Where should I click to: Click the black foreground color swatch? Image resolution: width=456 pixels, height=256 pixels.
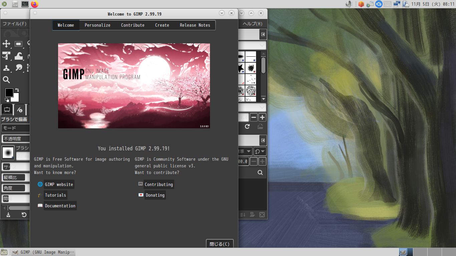tap(9, 92)
